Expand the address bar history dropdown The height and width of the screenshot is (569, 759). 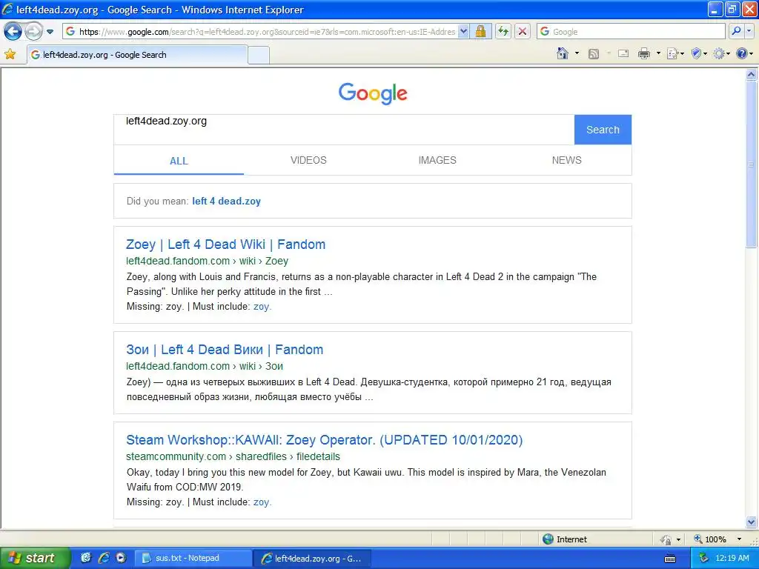click(463, 32)
